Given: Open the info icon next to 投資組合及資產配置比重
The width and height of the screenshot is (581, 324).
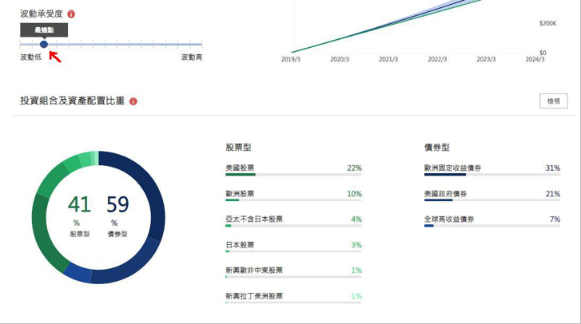Looking at the screenshot, I should point(133,101).
